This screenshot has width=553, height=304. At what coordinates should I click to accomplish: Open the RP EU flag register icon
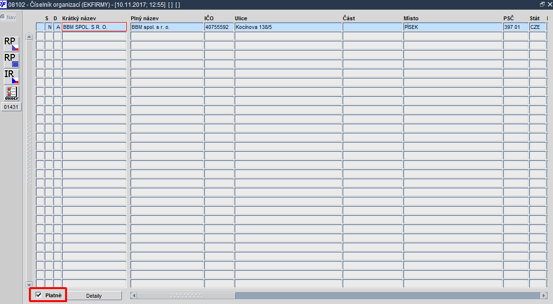click(x=11, y=60)
